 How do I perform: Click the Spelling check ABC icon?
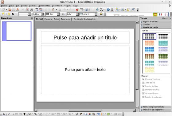(x=37, y=10)
